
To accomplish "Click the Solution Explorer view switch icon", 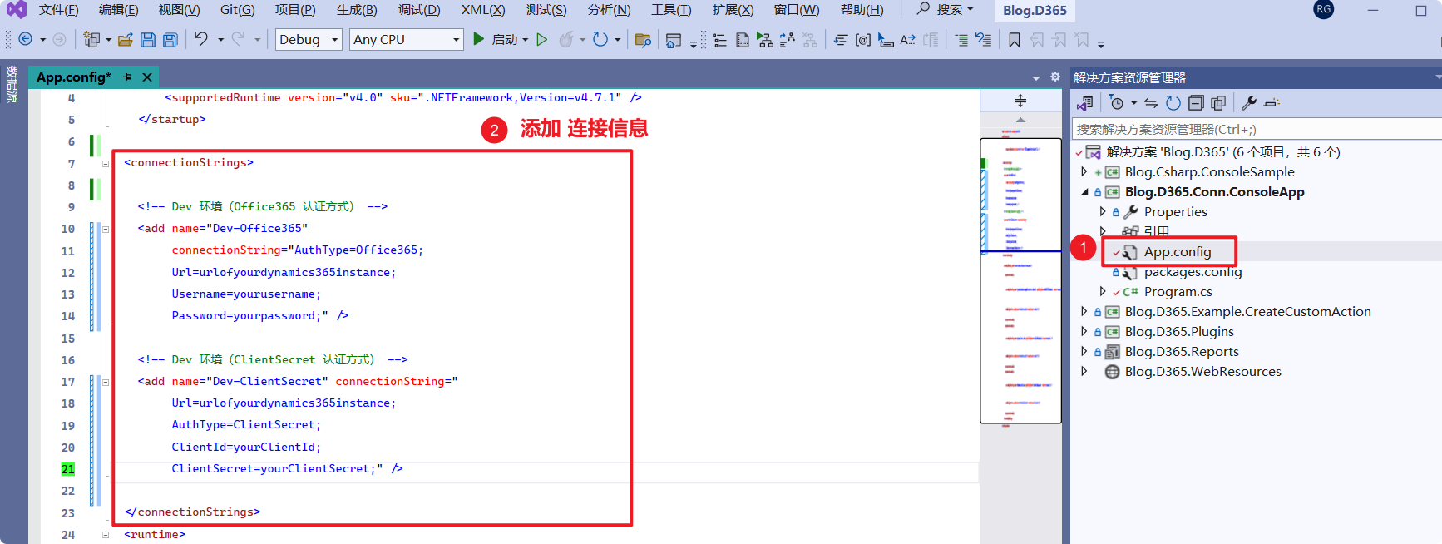I will 1084,103.
